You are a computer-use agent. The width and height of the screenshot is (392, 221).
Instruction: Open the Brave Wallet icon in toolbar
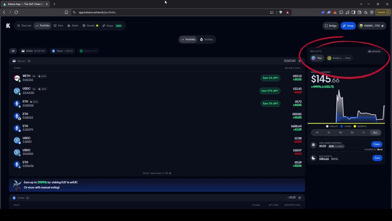(360, 12)
